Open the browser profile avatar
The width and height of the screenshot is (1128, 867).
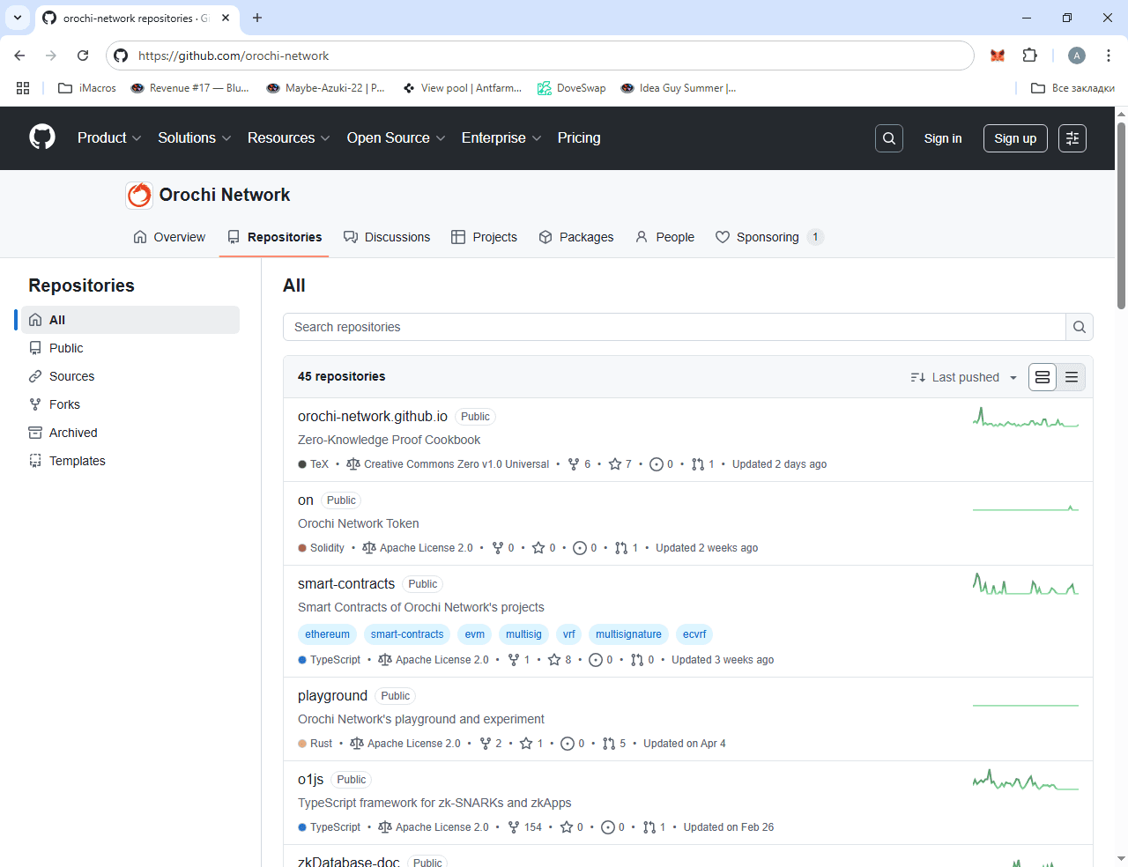click(1077, 56)
